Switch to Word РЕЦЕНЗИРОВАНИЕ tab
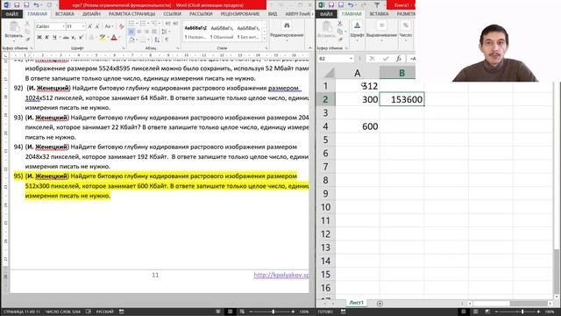561x316 pixels. 239,14
